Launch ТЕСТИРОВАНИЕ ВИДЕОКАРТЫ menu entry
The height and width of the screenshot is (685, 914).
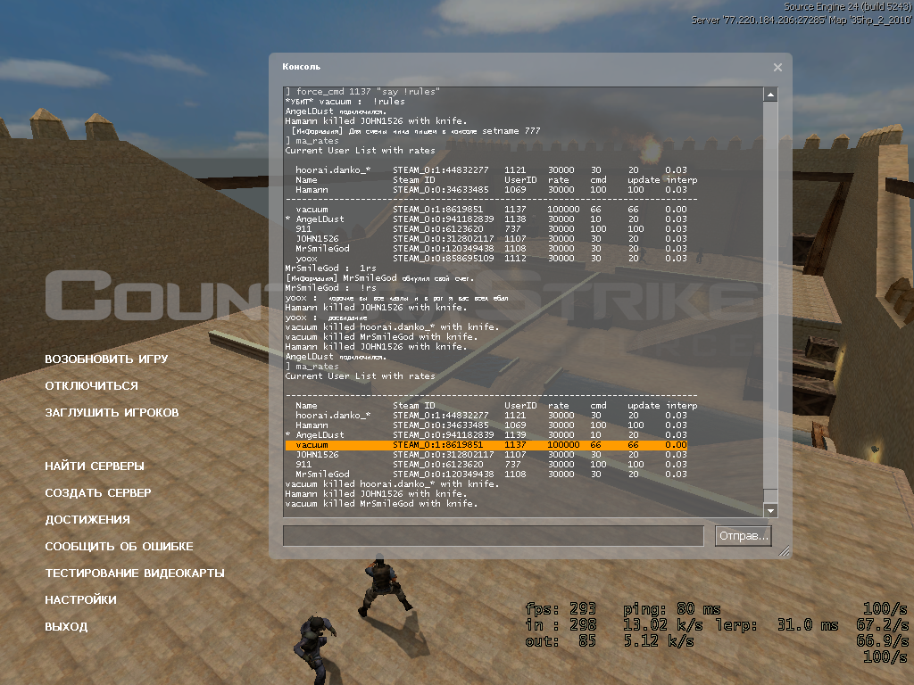(135, 574)
